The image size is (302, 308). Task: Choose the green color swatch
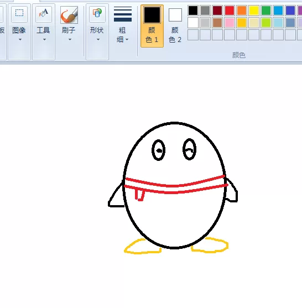pos(266,11)
